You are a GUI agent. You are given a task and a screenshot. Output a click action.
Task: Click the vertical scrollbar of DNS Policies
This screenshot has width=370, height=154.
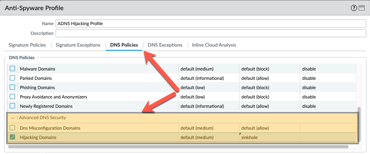(x=359, y=124)
